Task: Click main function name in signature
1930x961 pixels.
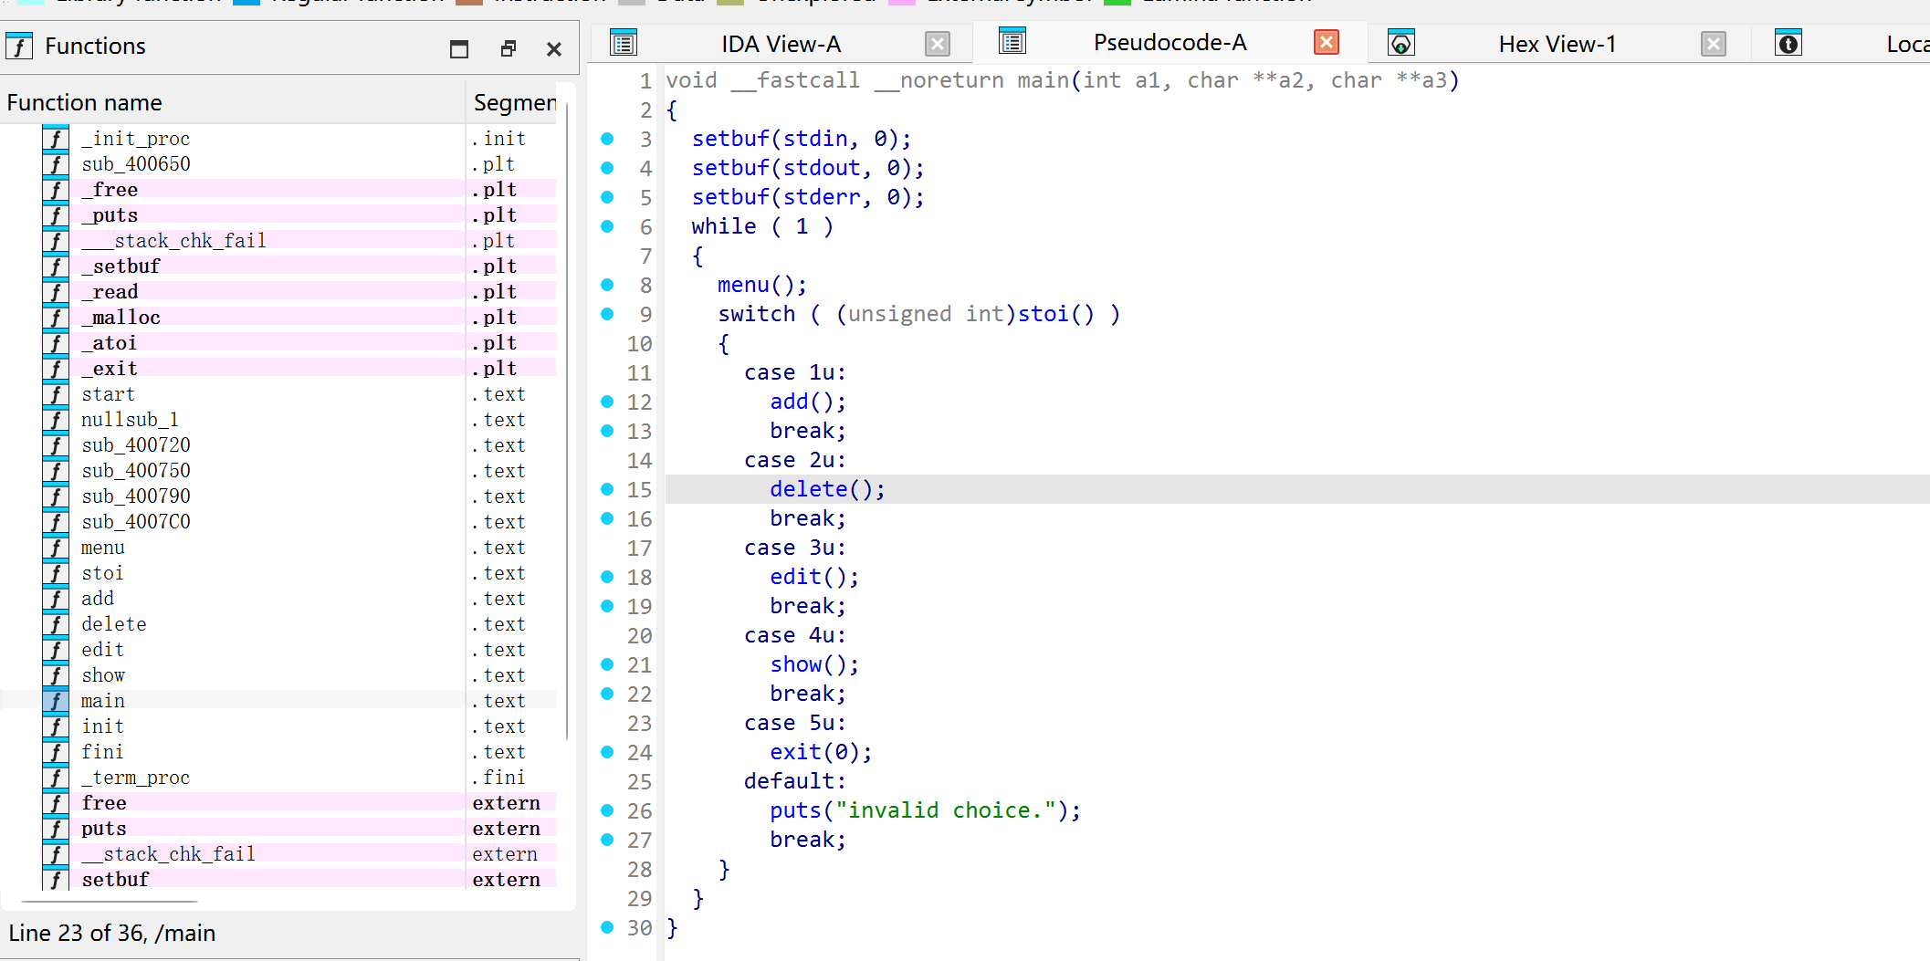Action: click(x=1044, y=80)
